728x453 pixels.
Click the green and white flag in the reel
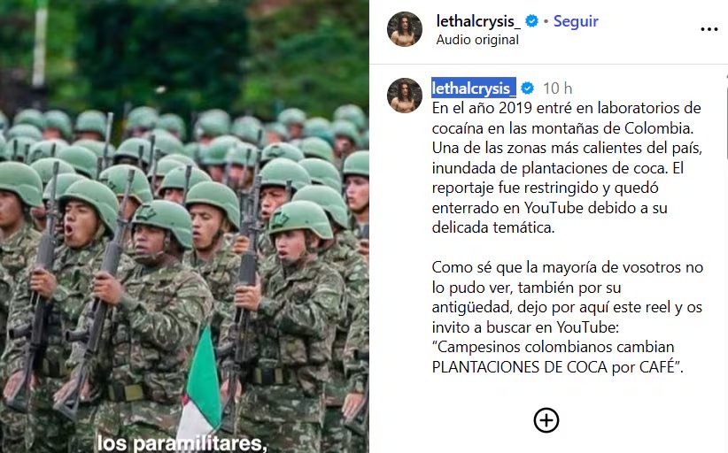click(202, 384)
